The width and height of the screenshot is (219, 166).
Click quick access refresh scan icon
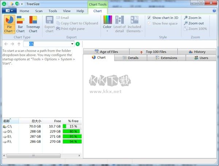pos(17,4)
